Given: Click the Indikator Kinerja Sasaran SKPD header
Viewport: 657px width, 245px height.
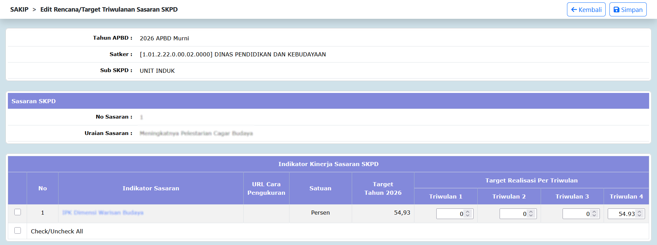Looking at the screenshot, I should point(328,164).
